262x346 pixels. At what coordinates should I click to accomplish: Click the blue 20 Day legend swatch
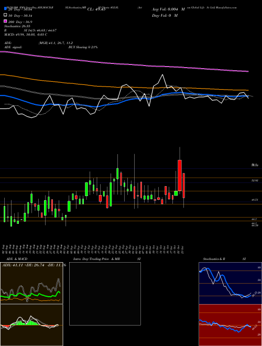click(5, 9)
